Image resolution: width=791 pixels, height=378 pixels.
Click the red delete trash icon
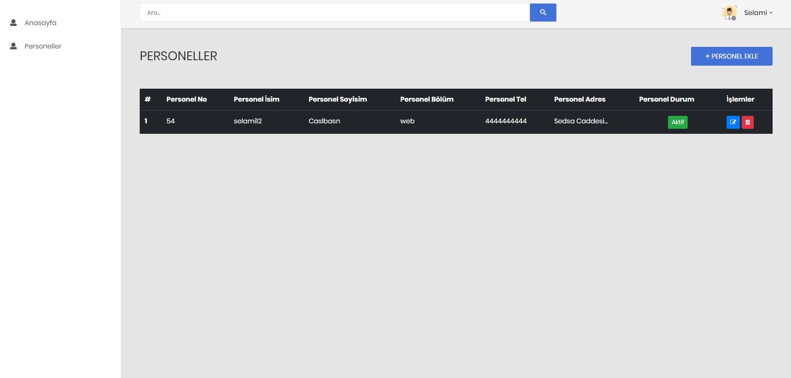click(x=747, y=122)
